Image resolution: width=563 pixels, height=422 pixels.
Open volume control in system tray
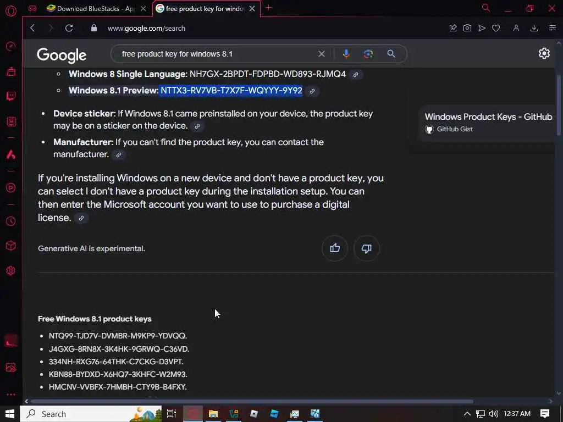coord(494,414)
